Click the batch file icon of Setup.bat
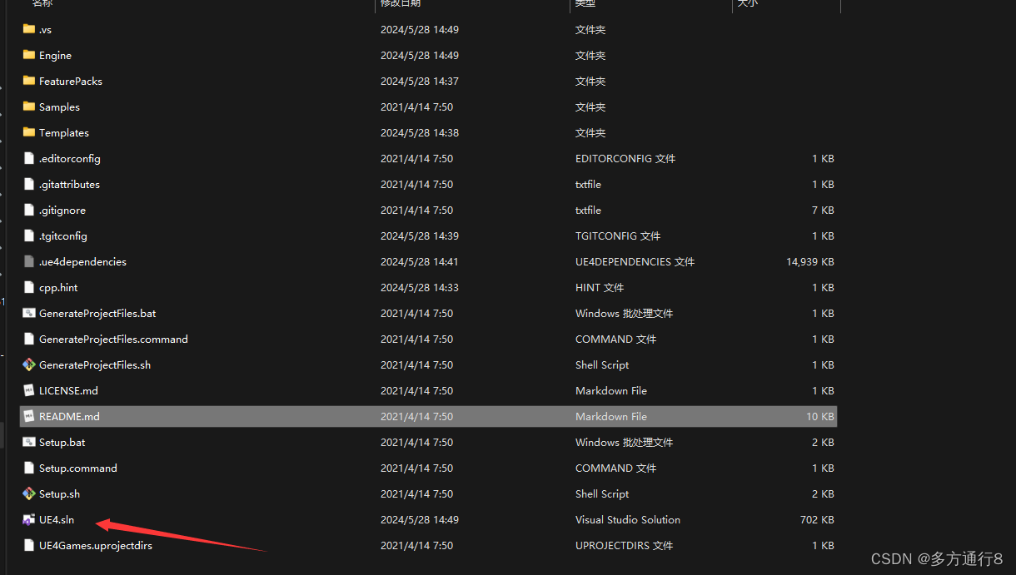Viewport: 1016px width, 575px height. coord(29,442)
